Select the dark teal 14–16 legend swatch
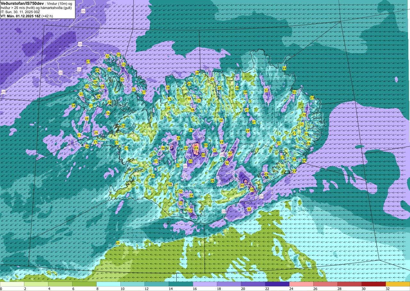 click(x=181, y=284)
